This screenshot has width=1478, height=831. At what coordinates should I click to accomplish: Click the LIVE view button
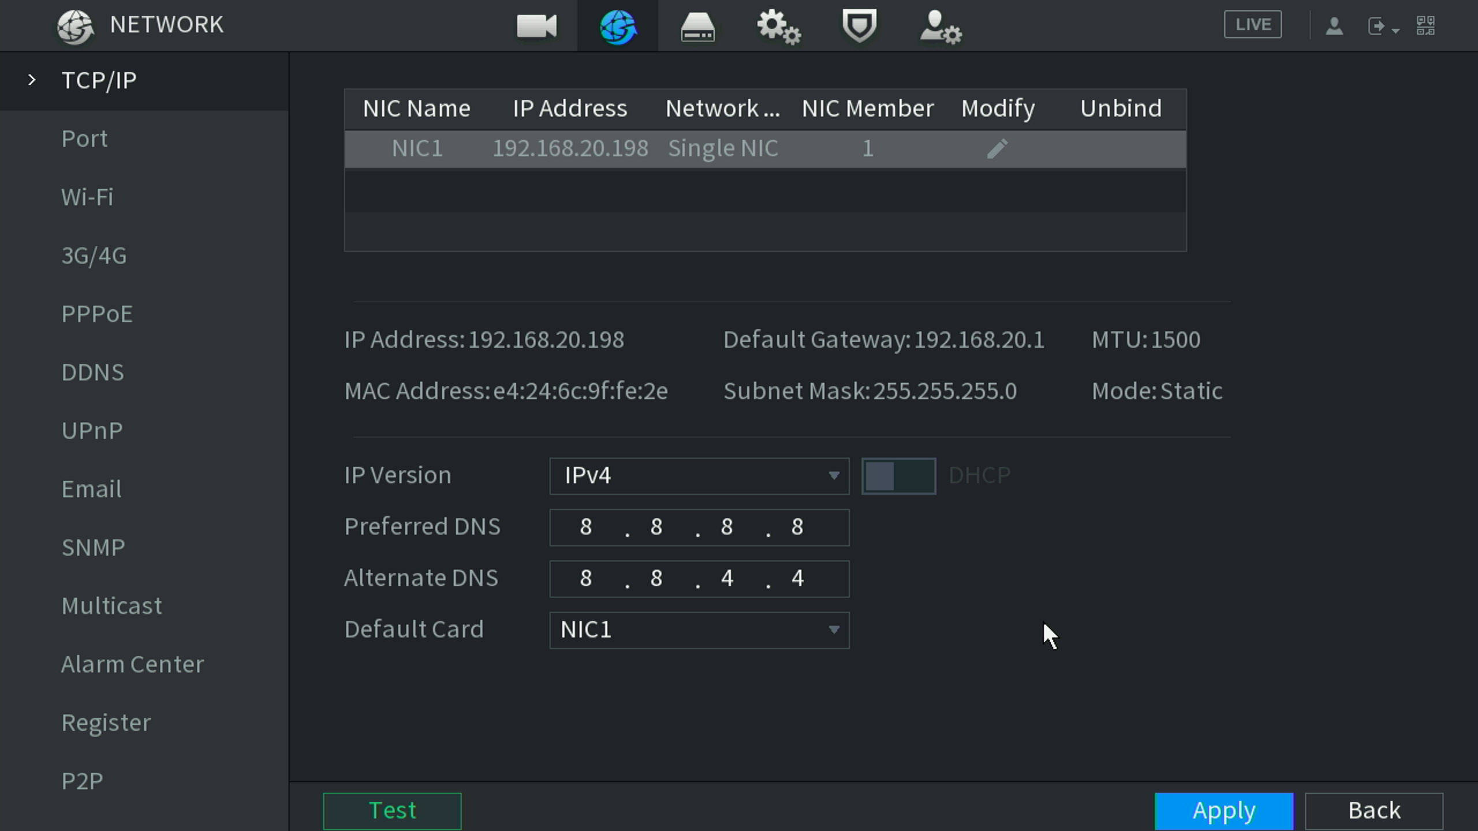pos(1252,25)
